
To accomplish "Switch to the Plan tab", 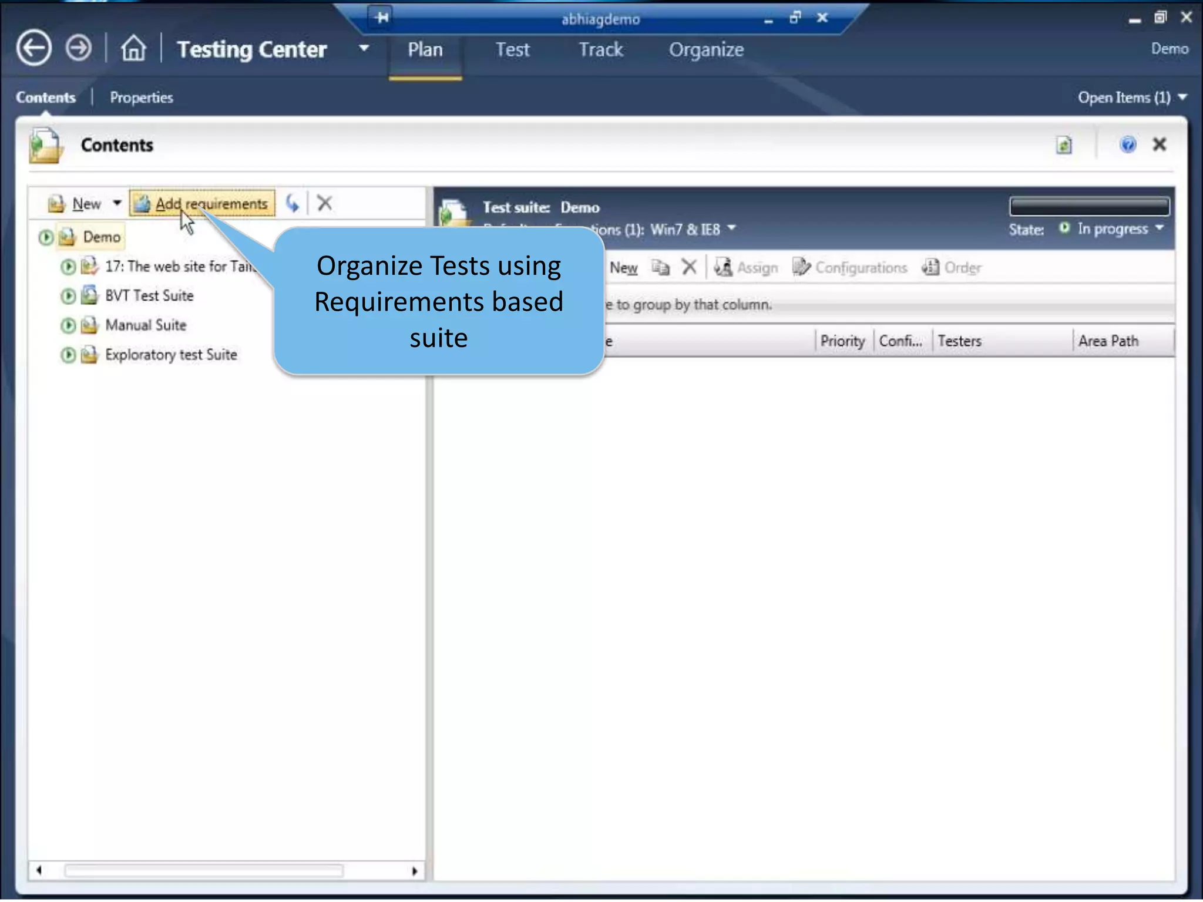I will pyautogui.click(x=425, y=50).
